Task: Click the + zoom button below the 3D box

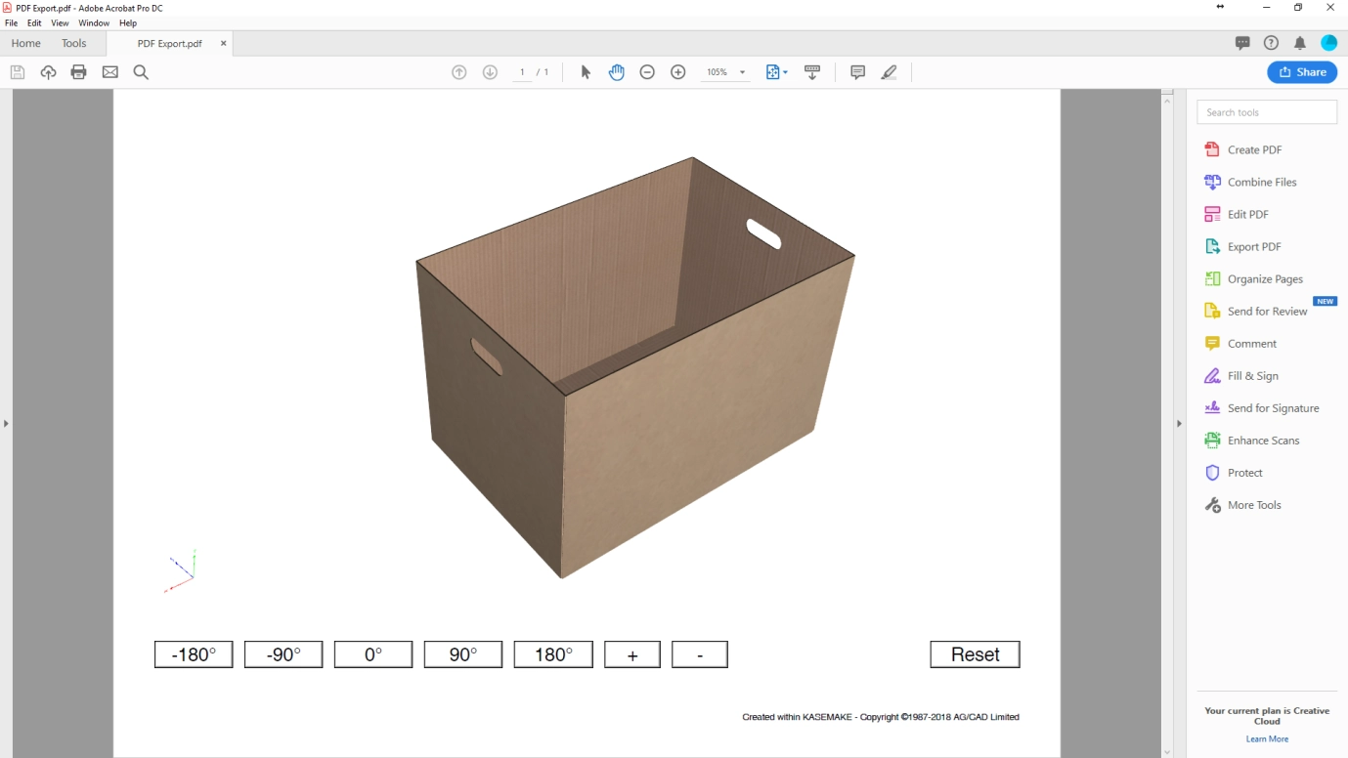Action: [632, 654]
